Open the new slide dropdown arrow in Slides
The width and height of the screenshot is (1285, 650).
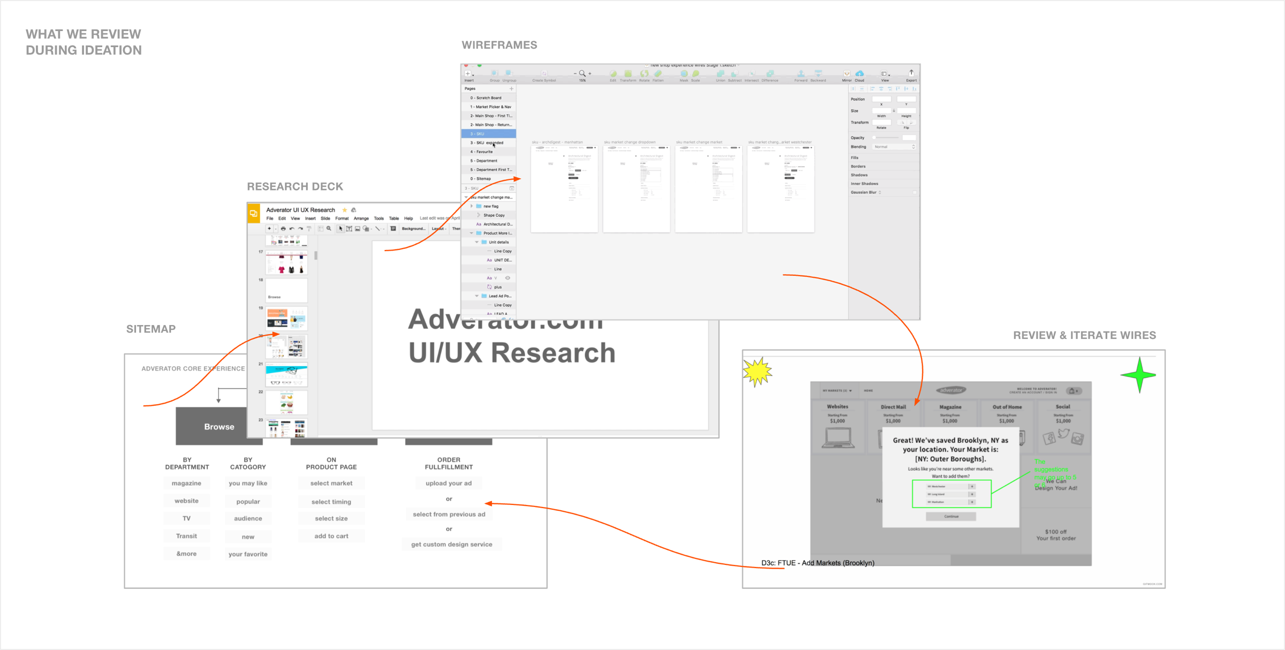276,229
